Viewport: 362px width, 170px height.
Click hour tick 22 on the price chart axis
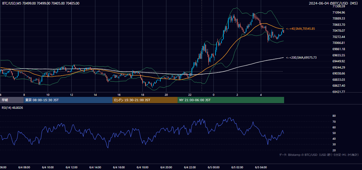pyautogui.click(x=190, y=95)
